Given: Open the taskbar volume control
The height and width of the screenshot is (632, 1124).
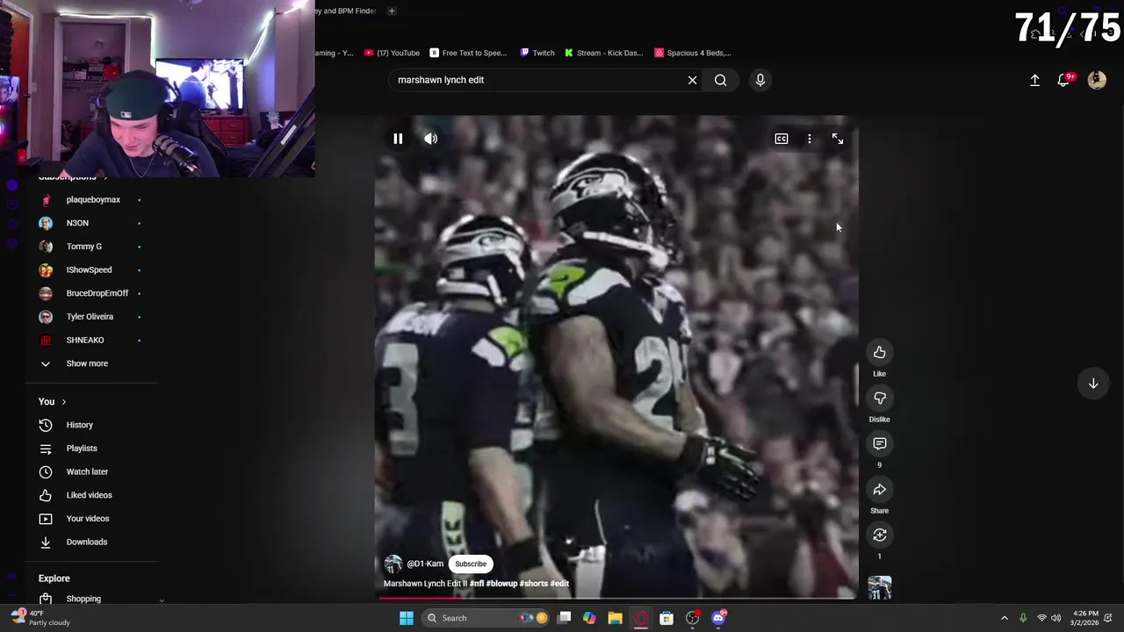Looking at the screenshot, I should [1056, 618].
